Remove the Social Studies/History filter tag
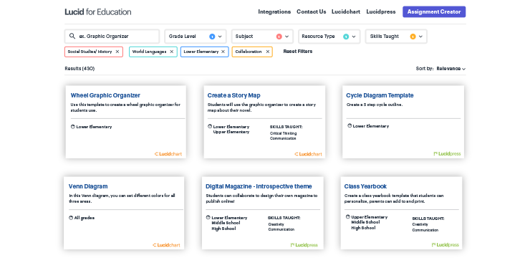Screen dimensions: 530x278 coord(117,52)
